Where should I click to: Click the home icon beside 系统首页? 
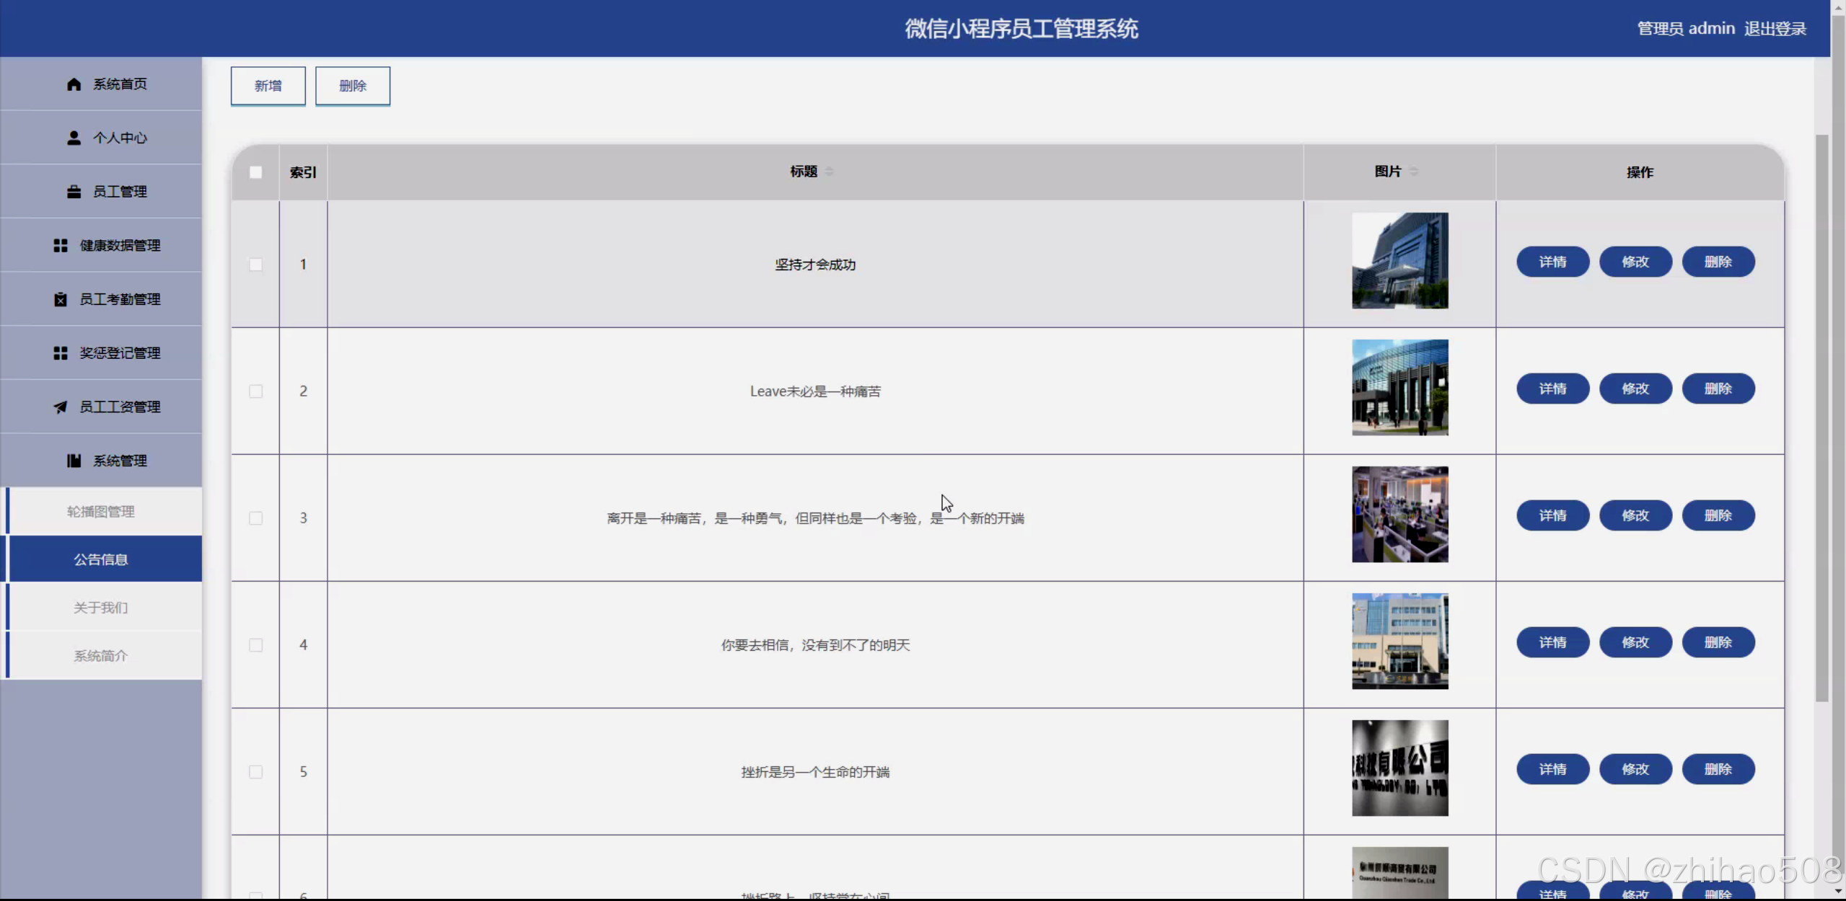[x=74, y=84]
